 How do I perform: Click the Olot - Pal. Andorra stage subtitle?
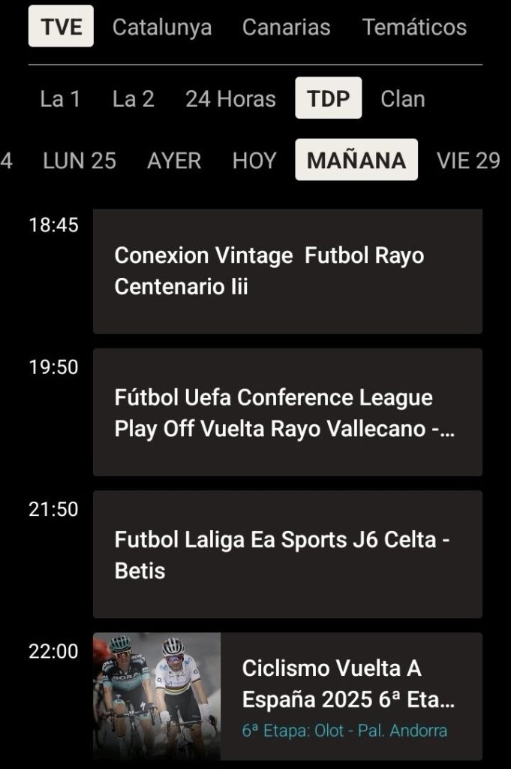(344, 730)
